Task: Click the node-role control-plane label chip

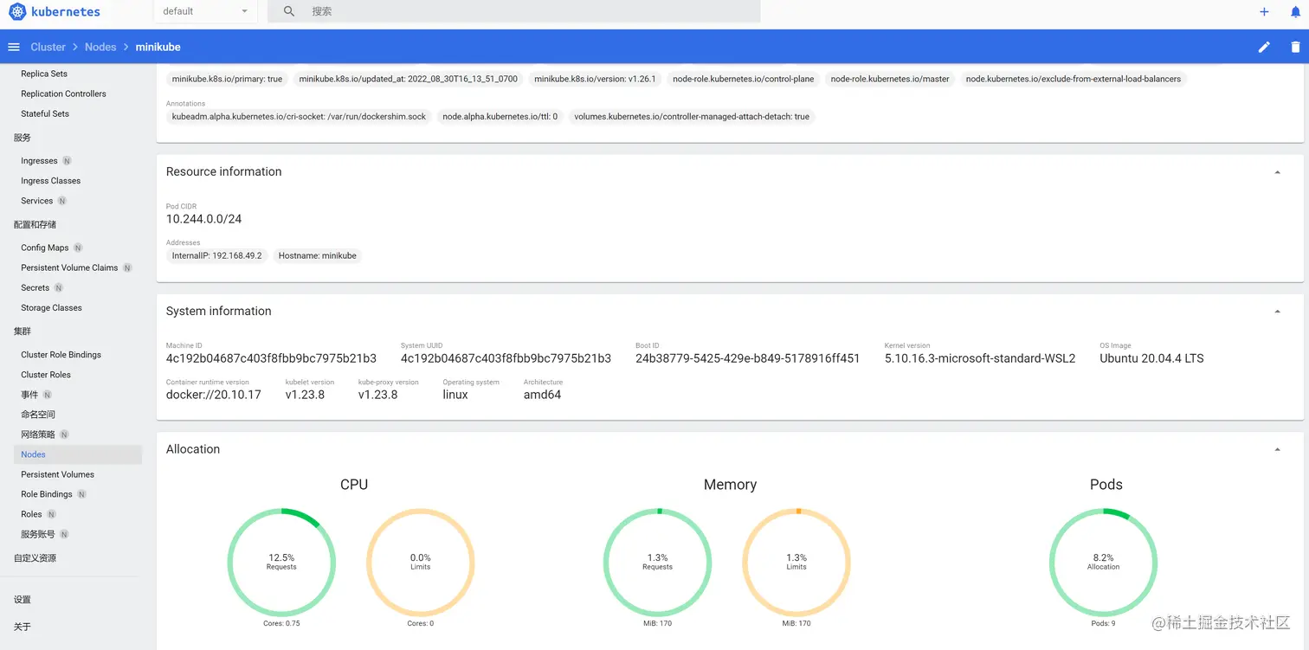Action: tap(744, 79)
